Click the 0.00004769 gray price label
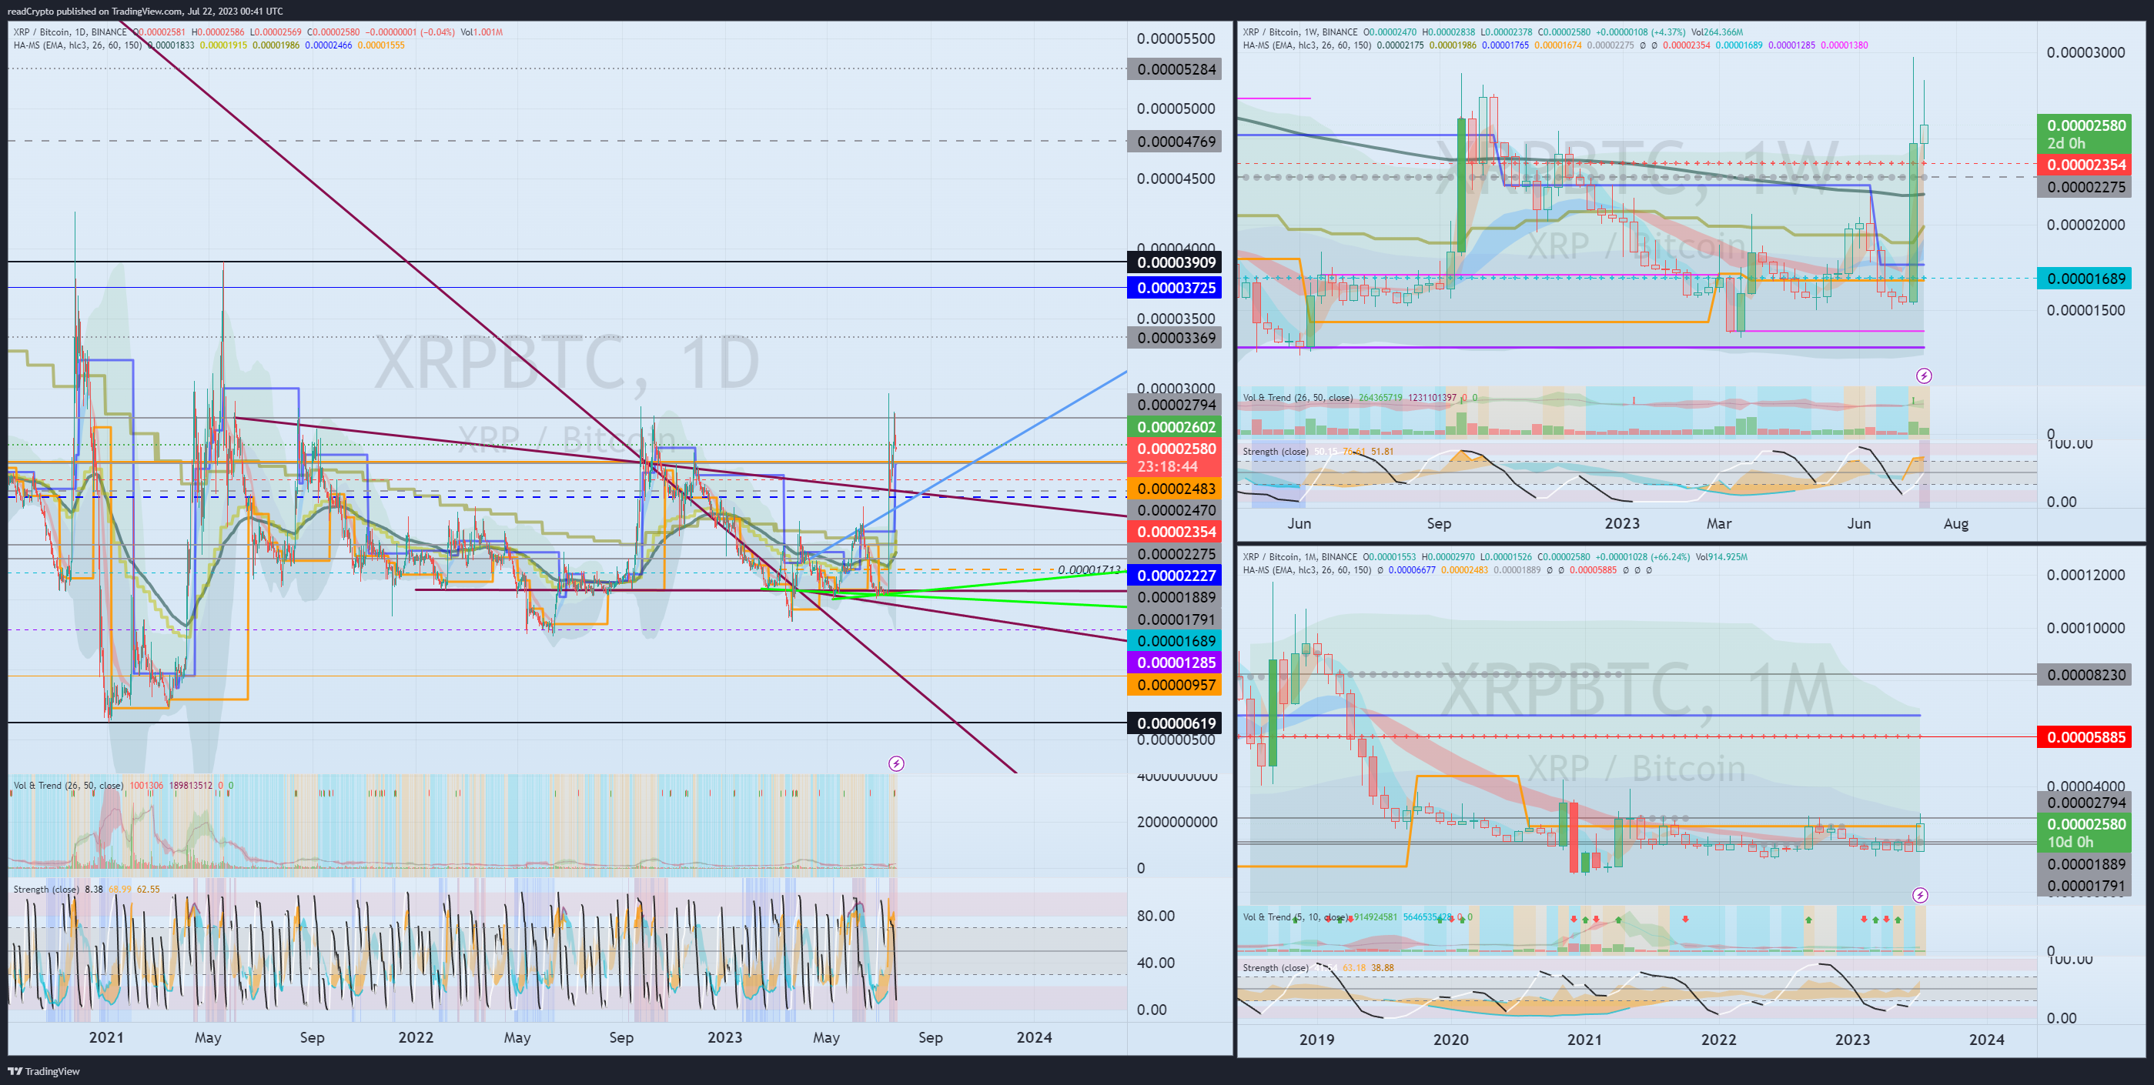 [x=1175, y=142]
